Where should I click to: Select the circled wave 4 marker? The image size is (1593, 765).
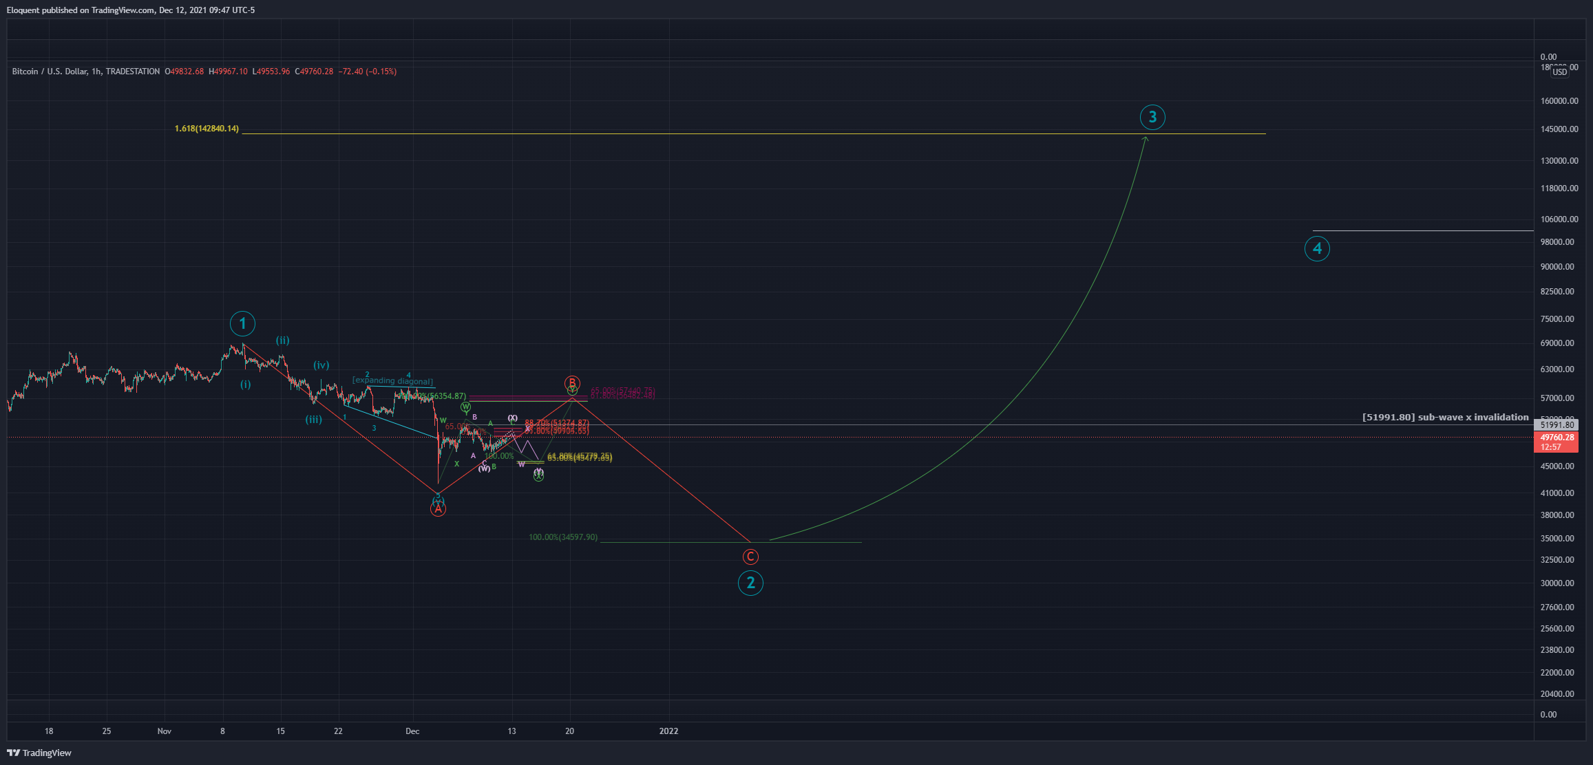1317,248
